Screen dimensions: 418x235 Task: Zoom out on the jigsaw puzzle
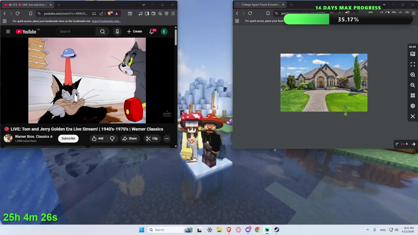pyautogui.click(x=413, y=85)
